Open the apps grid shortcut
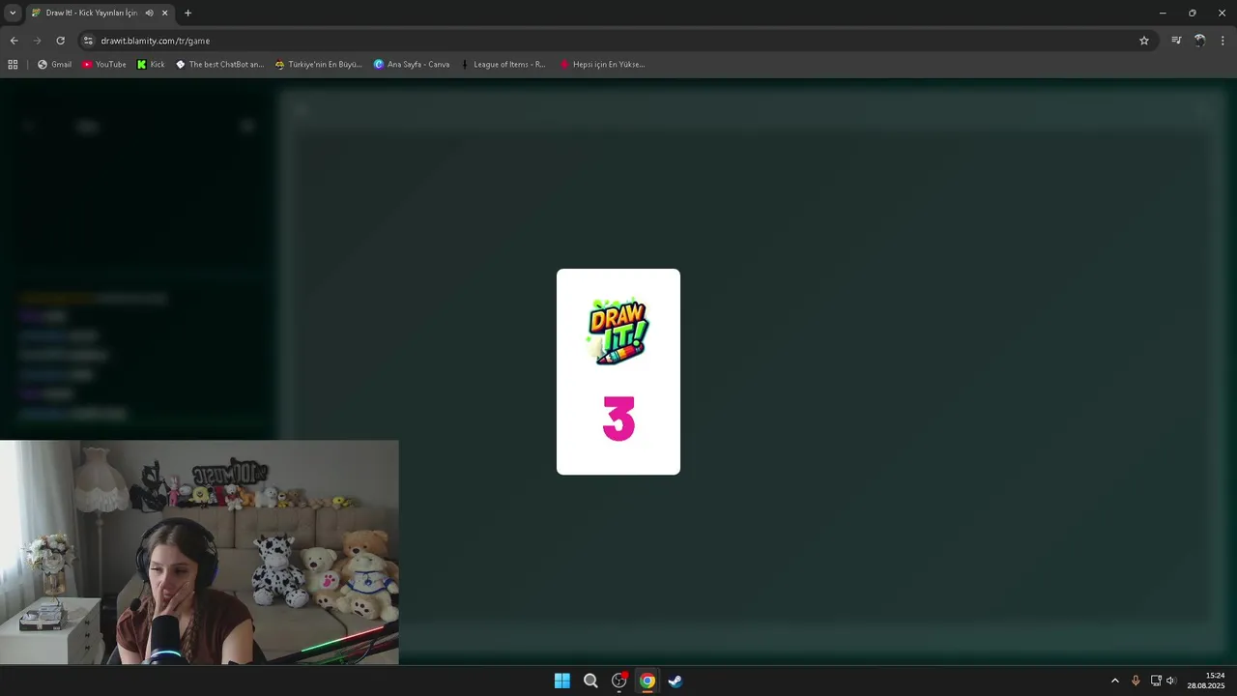 [13, 65]
